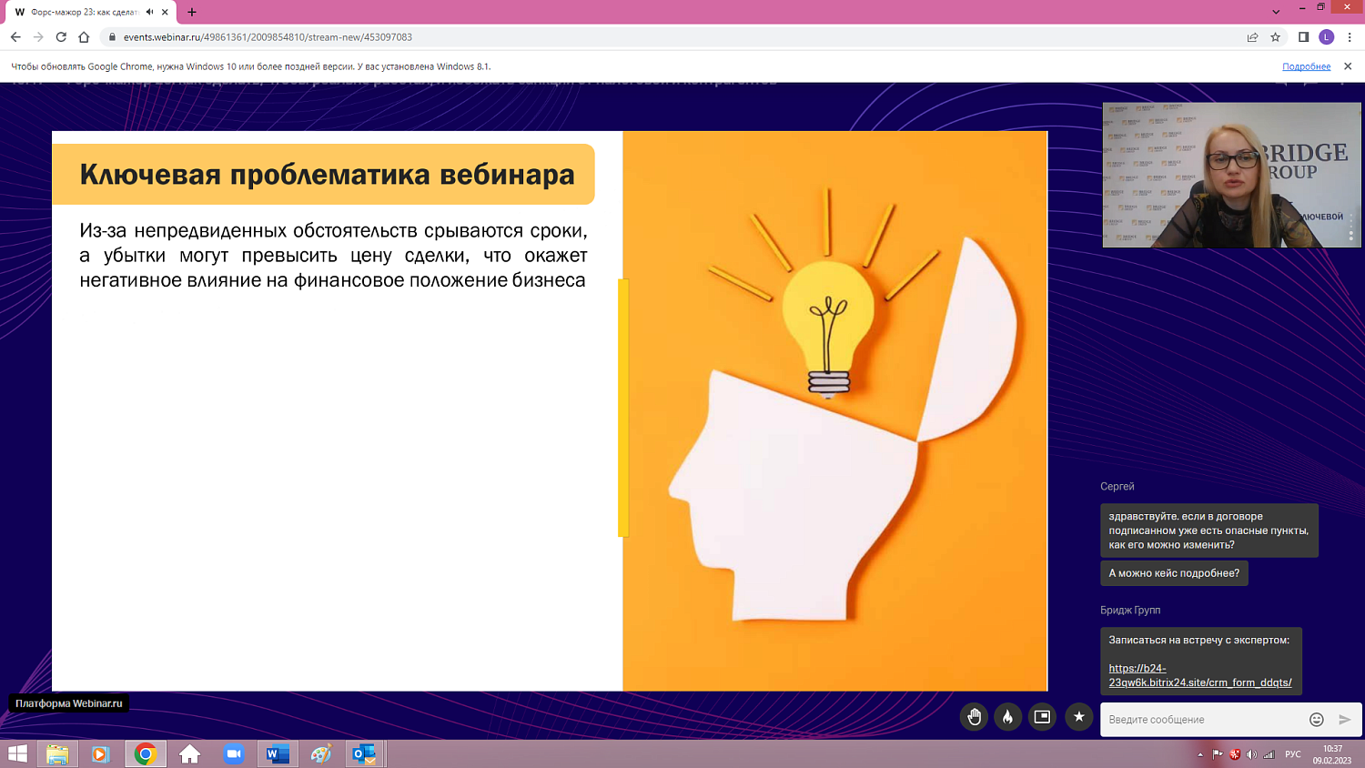Toggle picture-in-picture view
Image resolution: width=1365 pixels, height=768 pixels.
point(1042,717)
